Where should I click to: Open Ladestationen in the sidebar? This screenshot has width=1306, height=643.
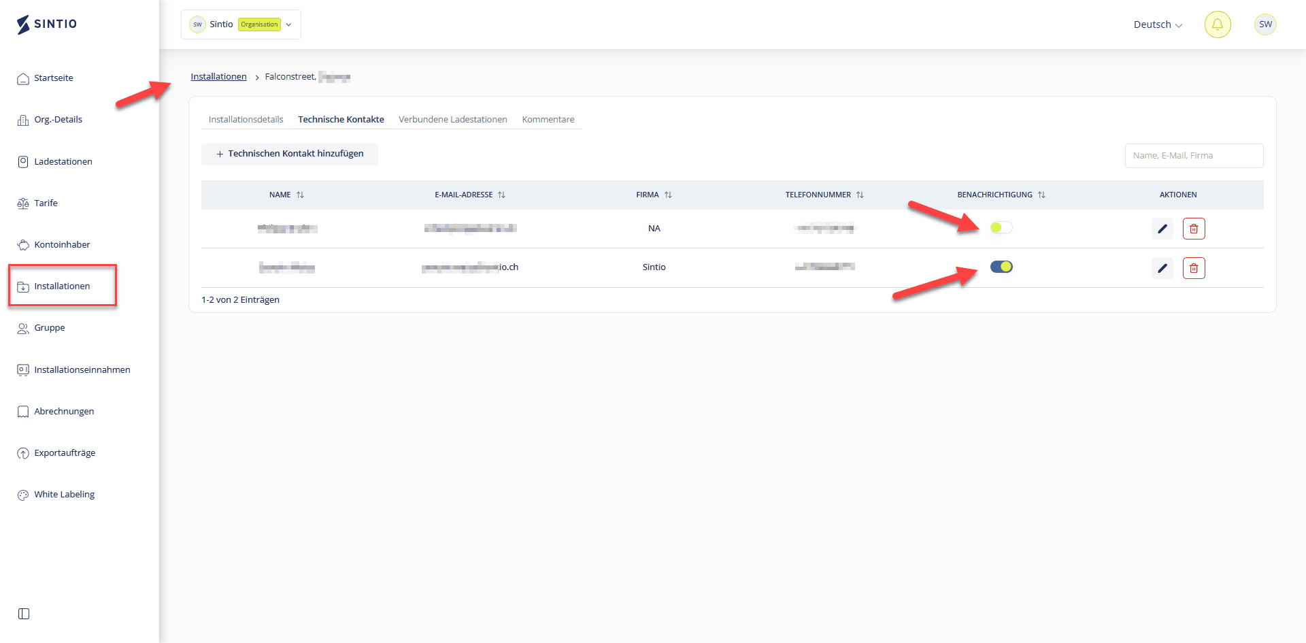pyautogui.click(x=63, y=162)
